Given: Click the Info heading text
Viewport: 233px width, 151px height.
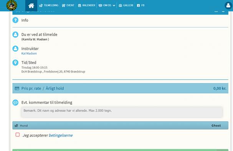Looking at the screenshot, I should 25,20.
